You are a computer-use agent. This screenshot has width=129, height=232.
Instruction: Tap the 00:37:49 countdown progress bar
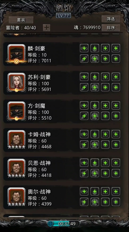(66, 224)
